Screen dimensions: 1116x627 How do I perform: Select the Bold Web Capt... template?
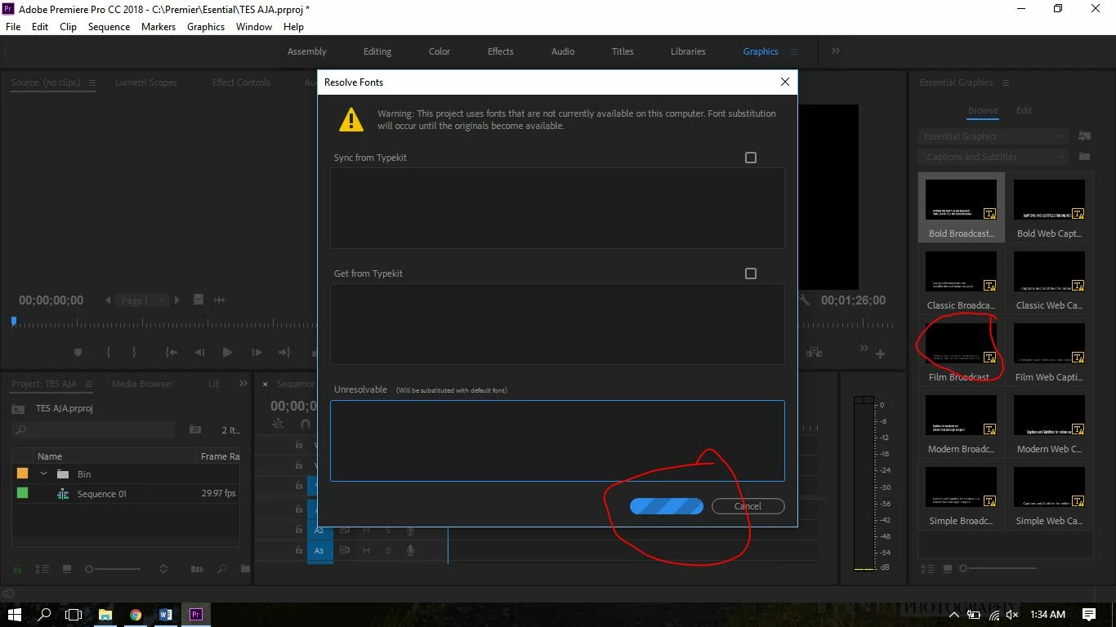(x=1049, y=208)
